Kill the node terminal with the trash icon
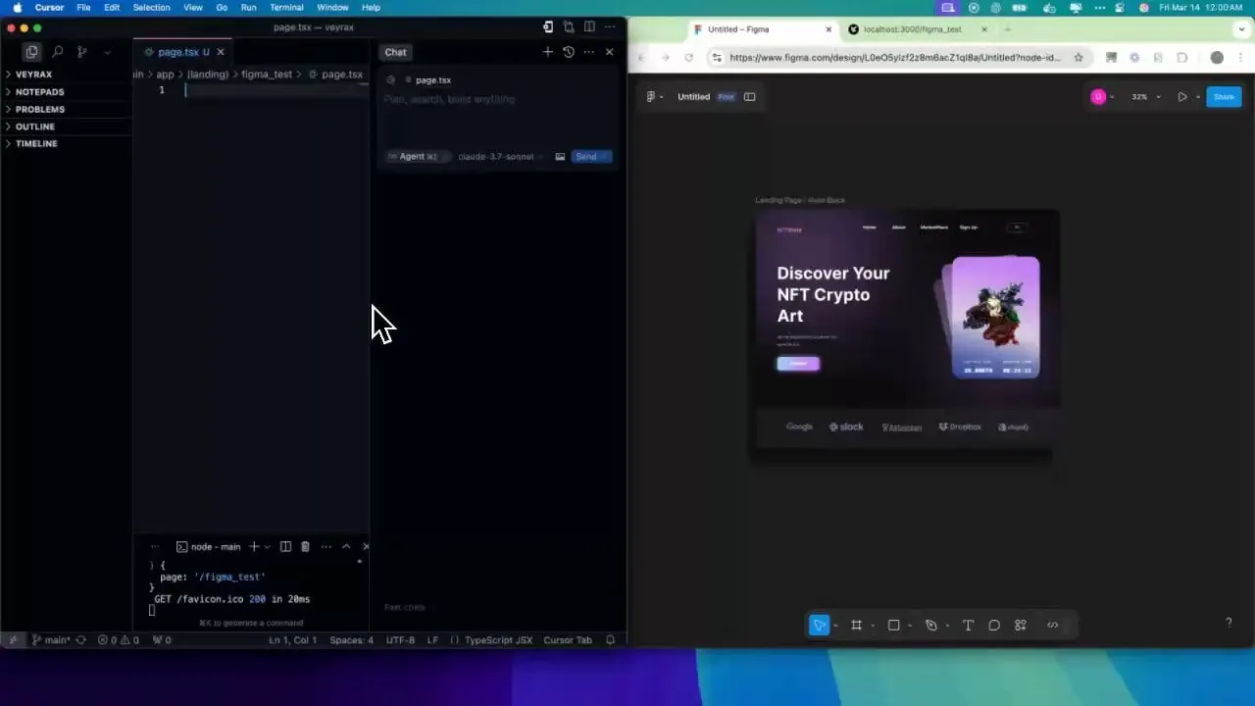The height and width of the screenshot is (706, 1255). tap(305, 546)
